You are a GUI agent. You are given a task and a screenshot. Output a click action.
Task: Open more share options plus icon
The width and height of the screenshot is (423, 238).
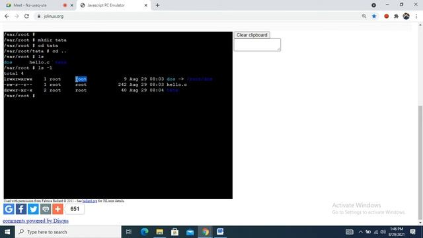pos(58,209)
